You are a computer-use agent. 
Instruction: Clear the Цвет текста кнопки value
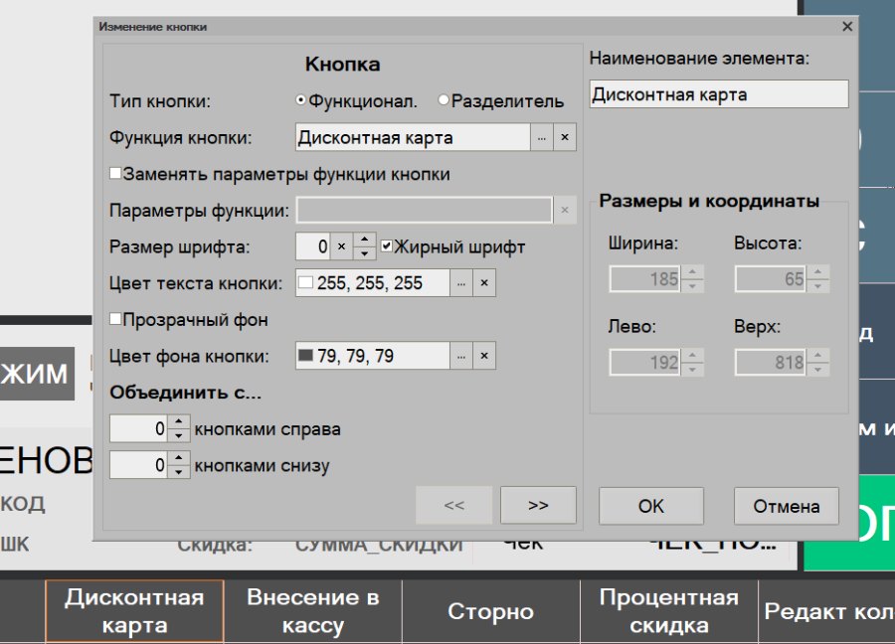pyautogui.click(x=484, y=283)
